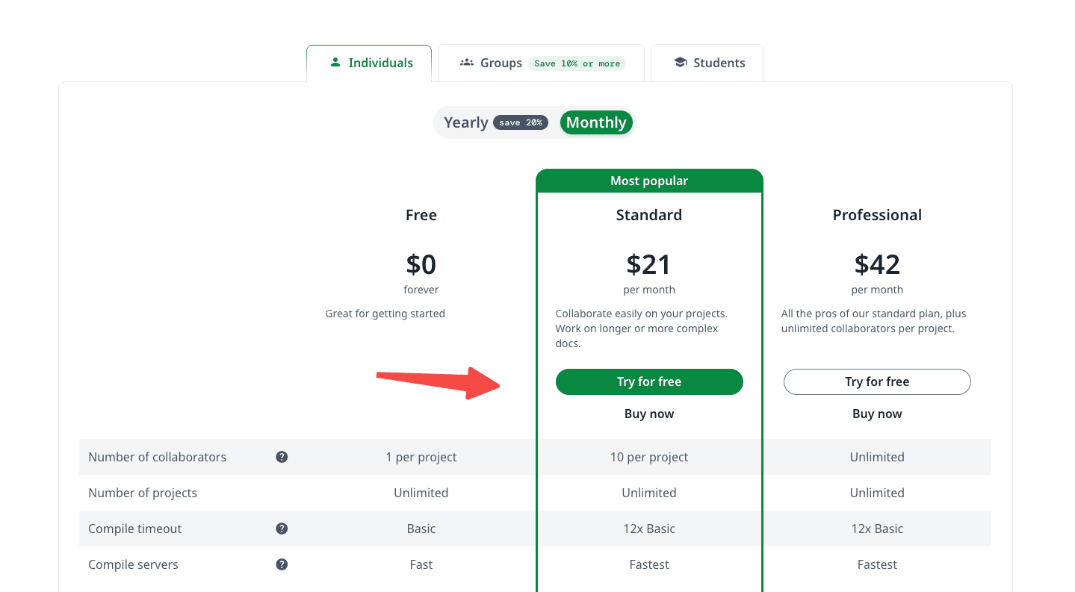This screenshot has width=1075, height=592.
Task: Open the Groups tab
Action: [x=541, y=63]
